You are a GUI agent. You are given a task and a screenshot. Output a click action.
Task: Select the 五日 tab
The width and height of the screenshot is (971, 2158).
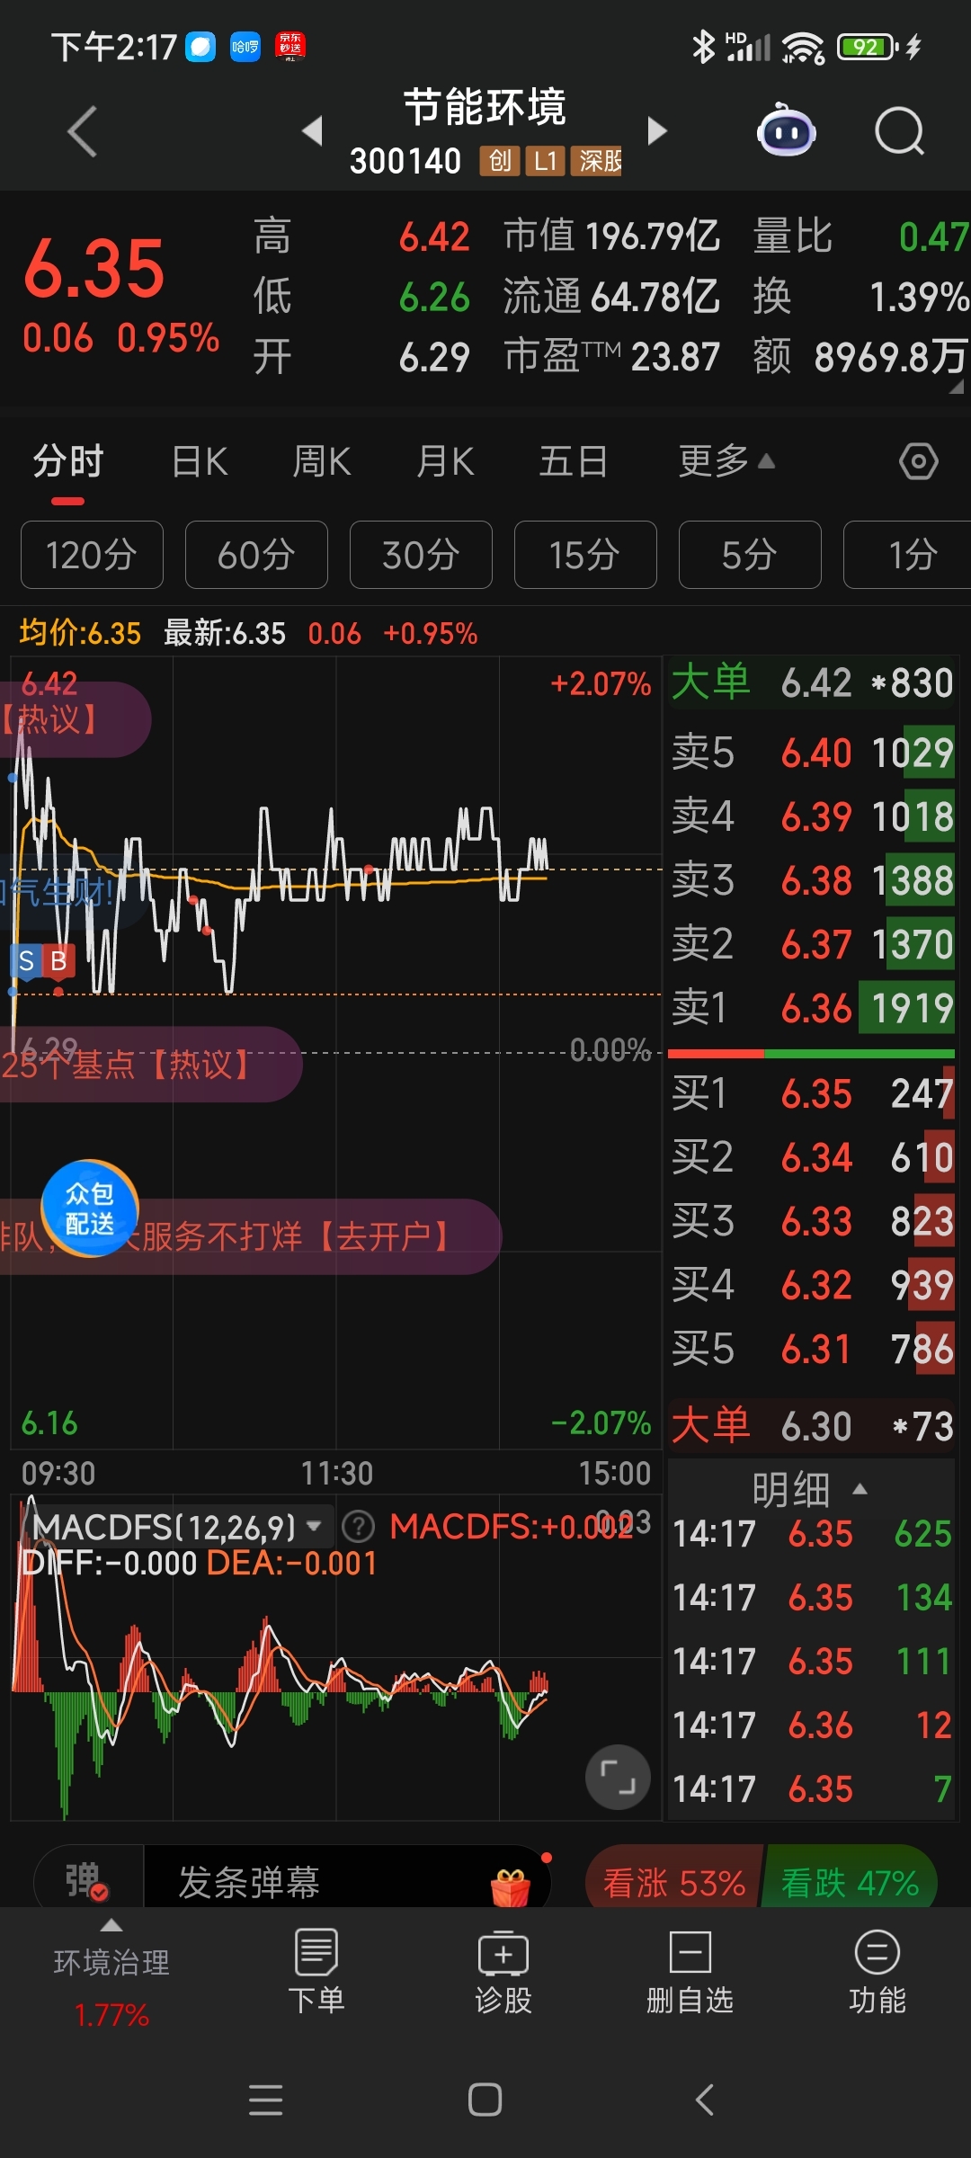574,462
